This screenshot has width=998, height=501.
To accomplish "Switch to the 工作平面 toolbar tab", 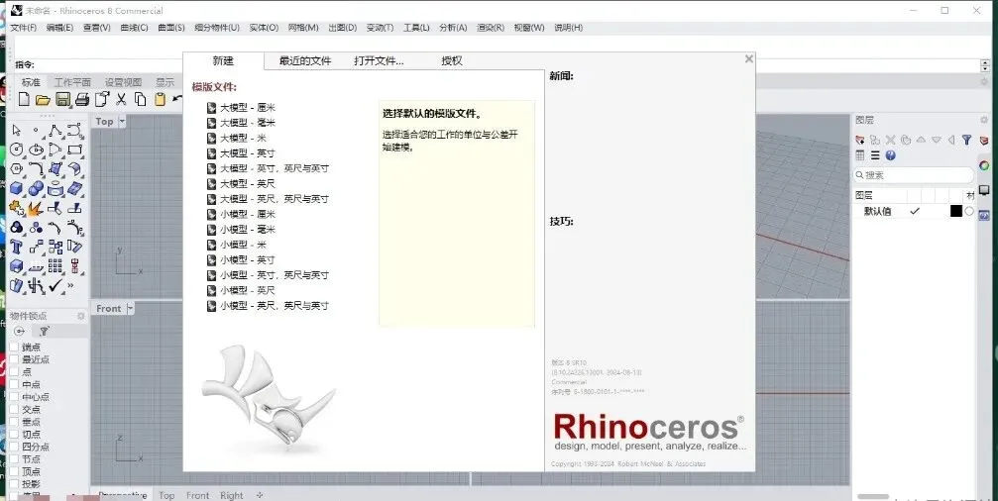I will (x=72, y=82).
